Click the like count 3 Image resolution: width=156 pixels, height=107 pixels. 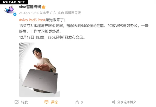[82, 102]
